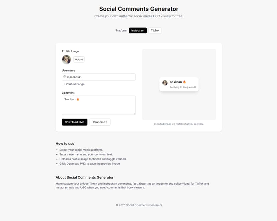Click the @ icon in the username field
Viewport: 277px width, 221px height.
pos(64,77)
